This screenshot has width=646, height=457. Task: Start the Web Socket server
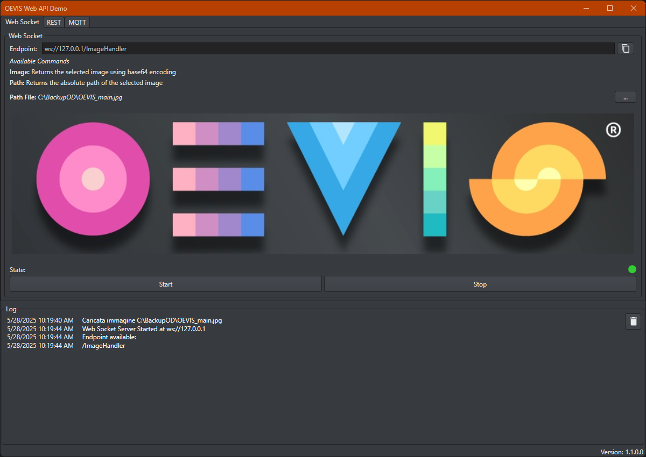166,284
